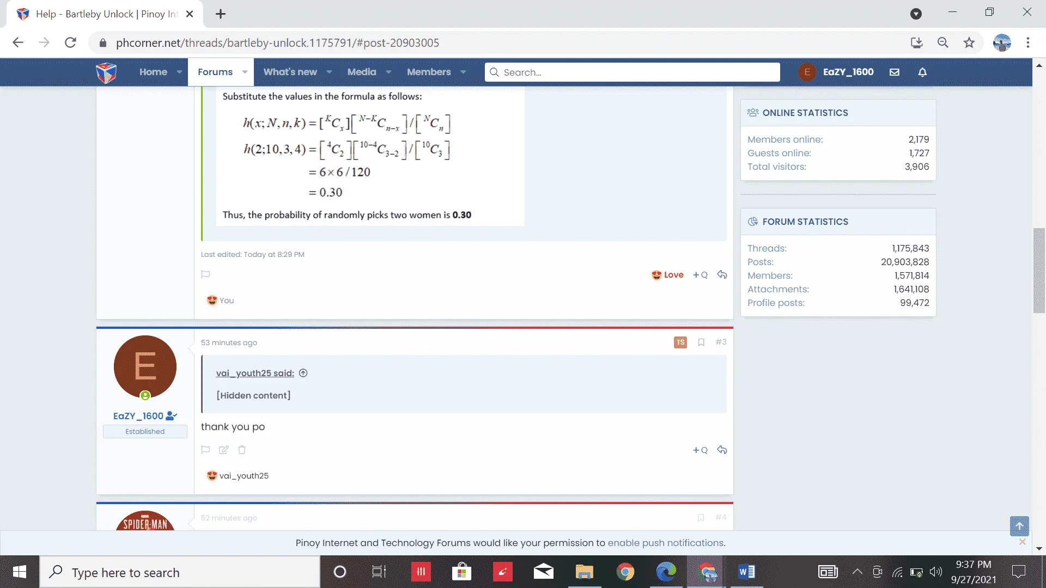Open Chrome three-dot menu
The height and width of the screenshot is (588, 1046).
pos(1028,42)
